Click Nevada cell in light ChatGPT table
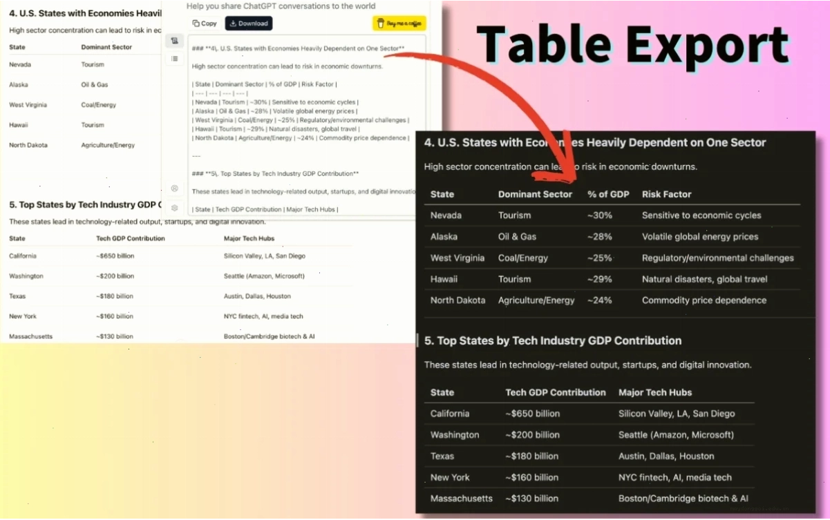830x520 pixels. (x=20, y=64)
